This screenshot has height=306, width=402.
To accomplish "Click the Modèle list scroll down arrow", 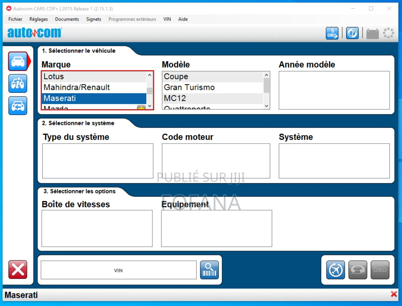I will coord(266,106).
